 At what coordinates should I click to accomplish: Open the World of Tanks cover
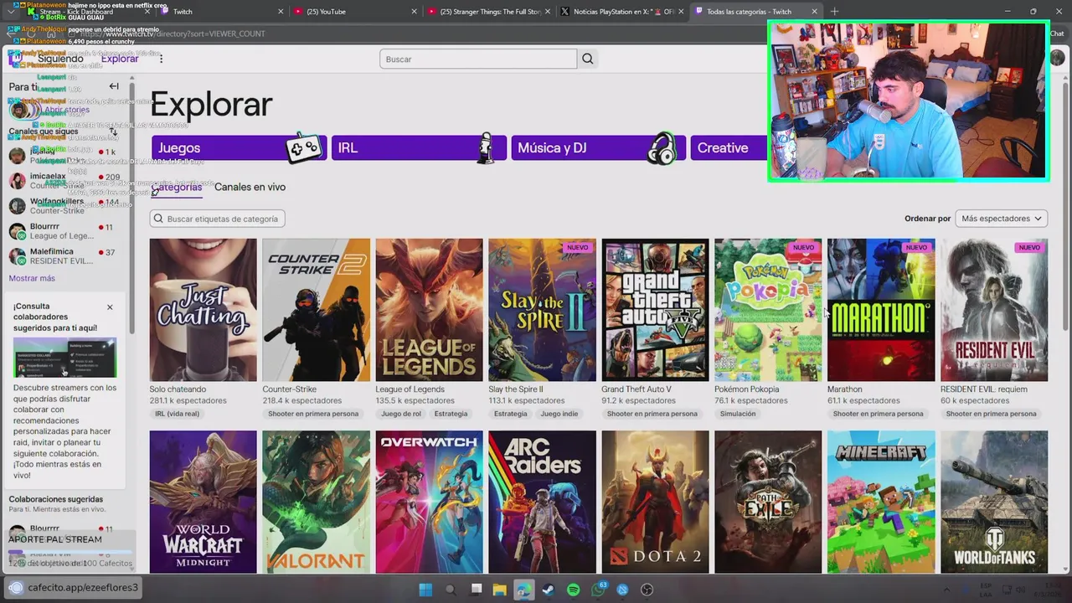coord(994,502)
